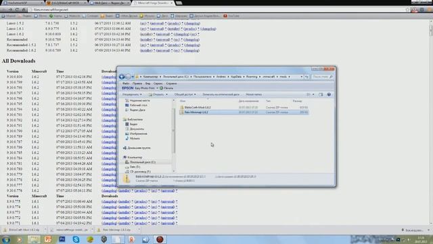Open Explorer help icon
Image resolution: width=433 pixels, height=244 pixels.
point(329,95)
